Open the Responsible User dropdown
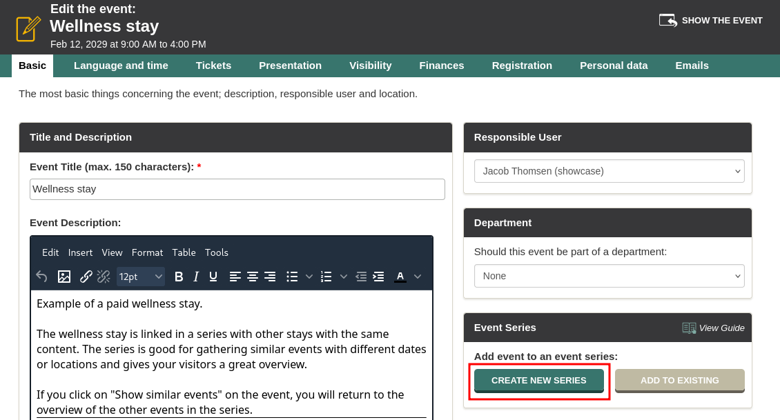780x420 pixels. [x=609, y=171]
